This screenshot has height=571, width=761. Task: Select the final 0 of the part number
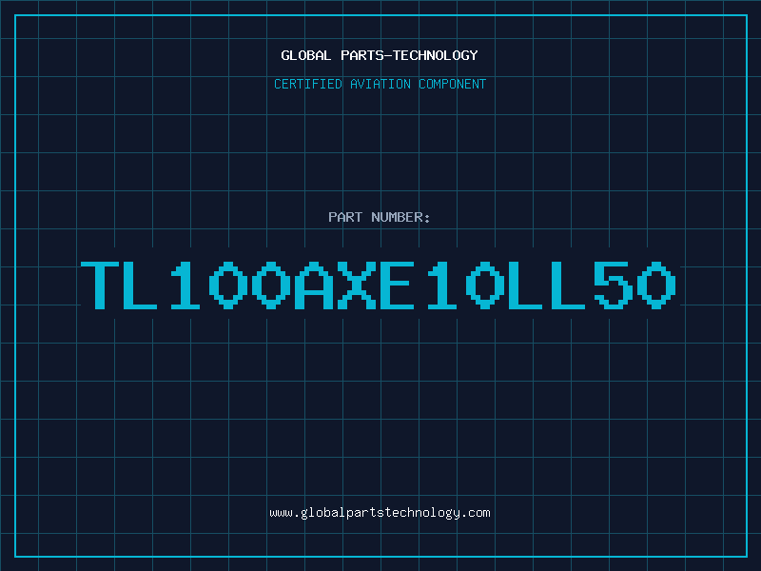pyautogui.click(x=657, y=285)
